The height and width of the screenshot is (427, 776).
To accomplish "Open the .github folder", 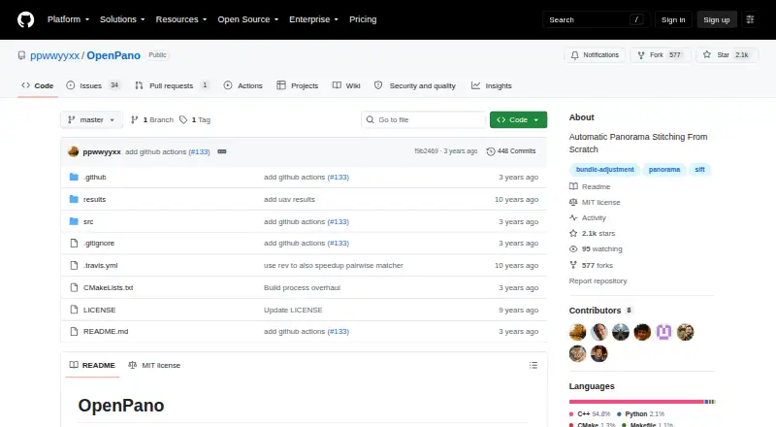I will pos(94,177).
